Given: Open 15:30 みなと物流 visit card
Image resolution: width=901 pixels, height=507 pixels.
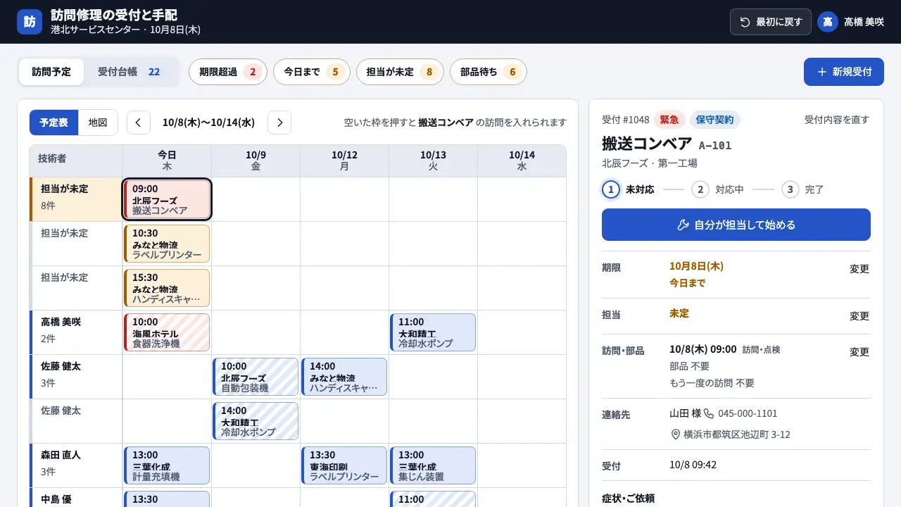Looking at the screenshot, I should tap(167, 288).
